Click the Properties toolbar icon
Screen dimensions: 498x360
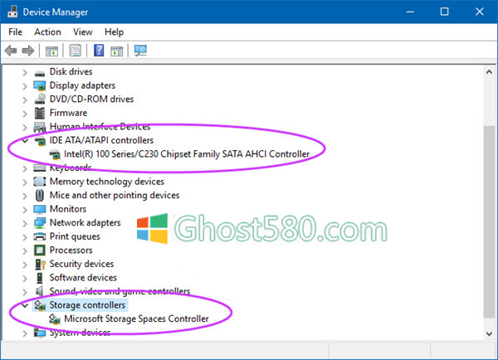[76, 51]
